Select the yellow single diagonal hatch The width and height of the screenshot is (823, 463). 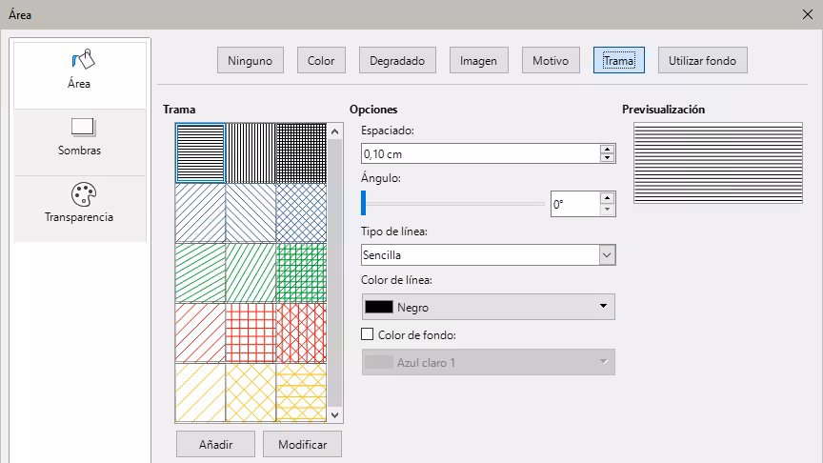tap(200, 393)
